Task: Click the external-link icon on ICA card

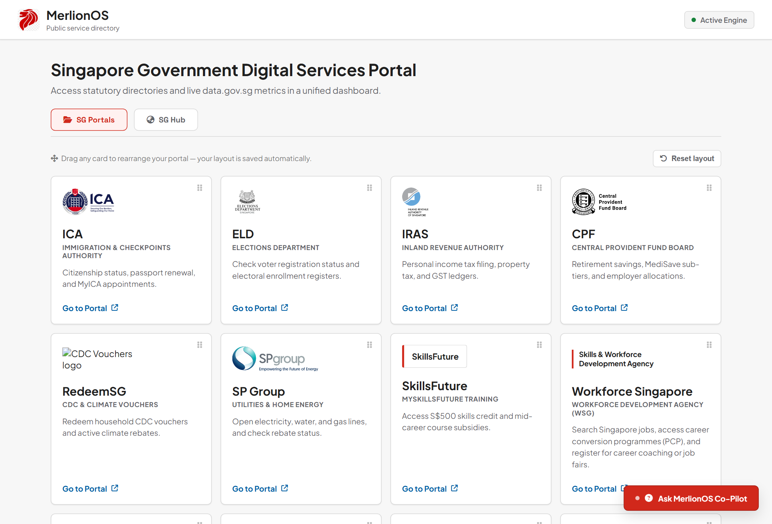Action: coord(115,307)
